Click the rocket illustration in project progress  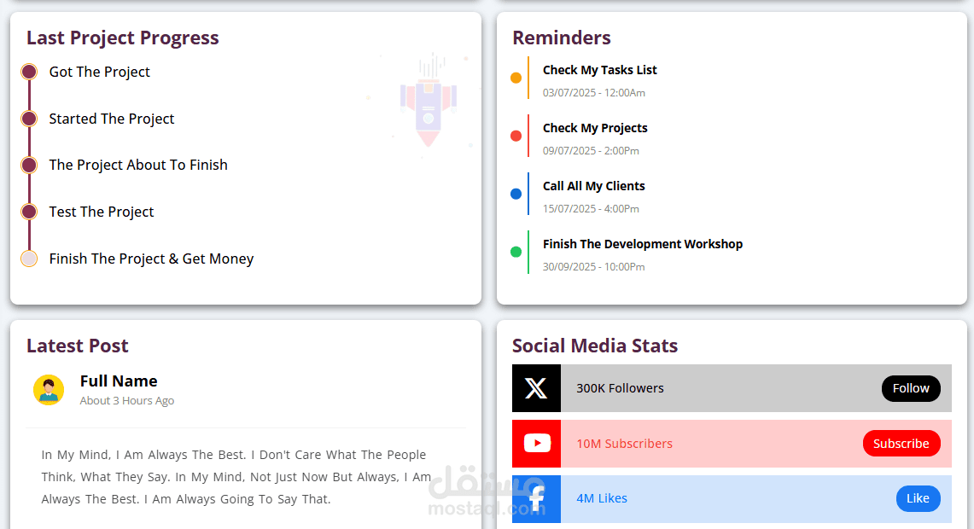(x=428, y=101)
